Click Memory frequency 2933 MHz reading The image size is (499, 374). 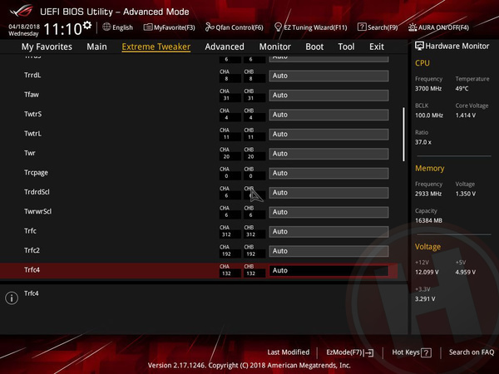(x=428, y=194)
